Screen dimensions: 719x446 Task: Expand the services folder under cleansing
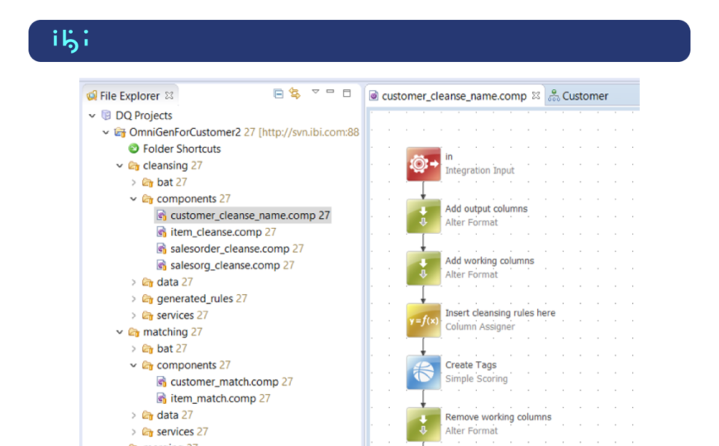pyautogui.click(x=133, y=316)
